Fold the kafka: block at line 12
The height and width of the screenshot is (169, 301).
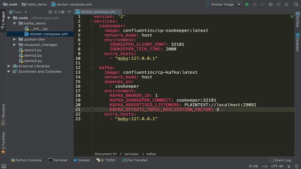[x=92, y=68]
